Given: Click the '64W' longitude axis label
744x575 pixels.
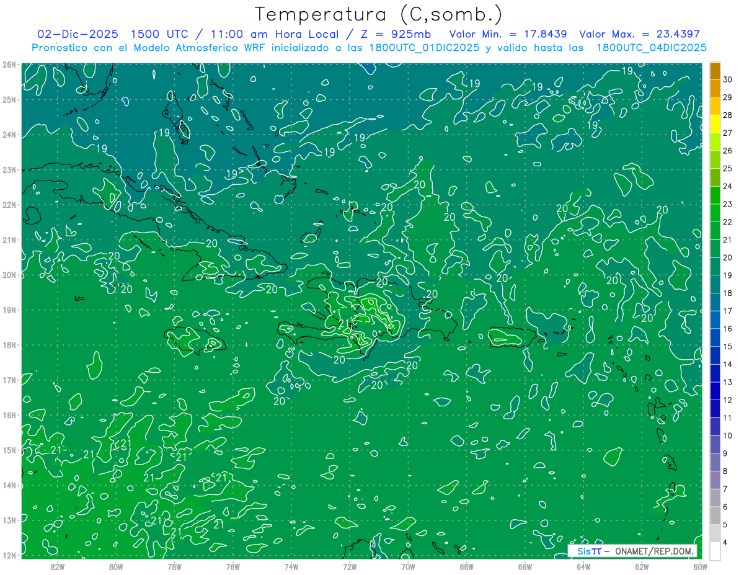Looking at the screenshot, I should tap(583, 566).
